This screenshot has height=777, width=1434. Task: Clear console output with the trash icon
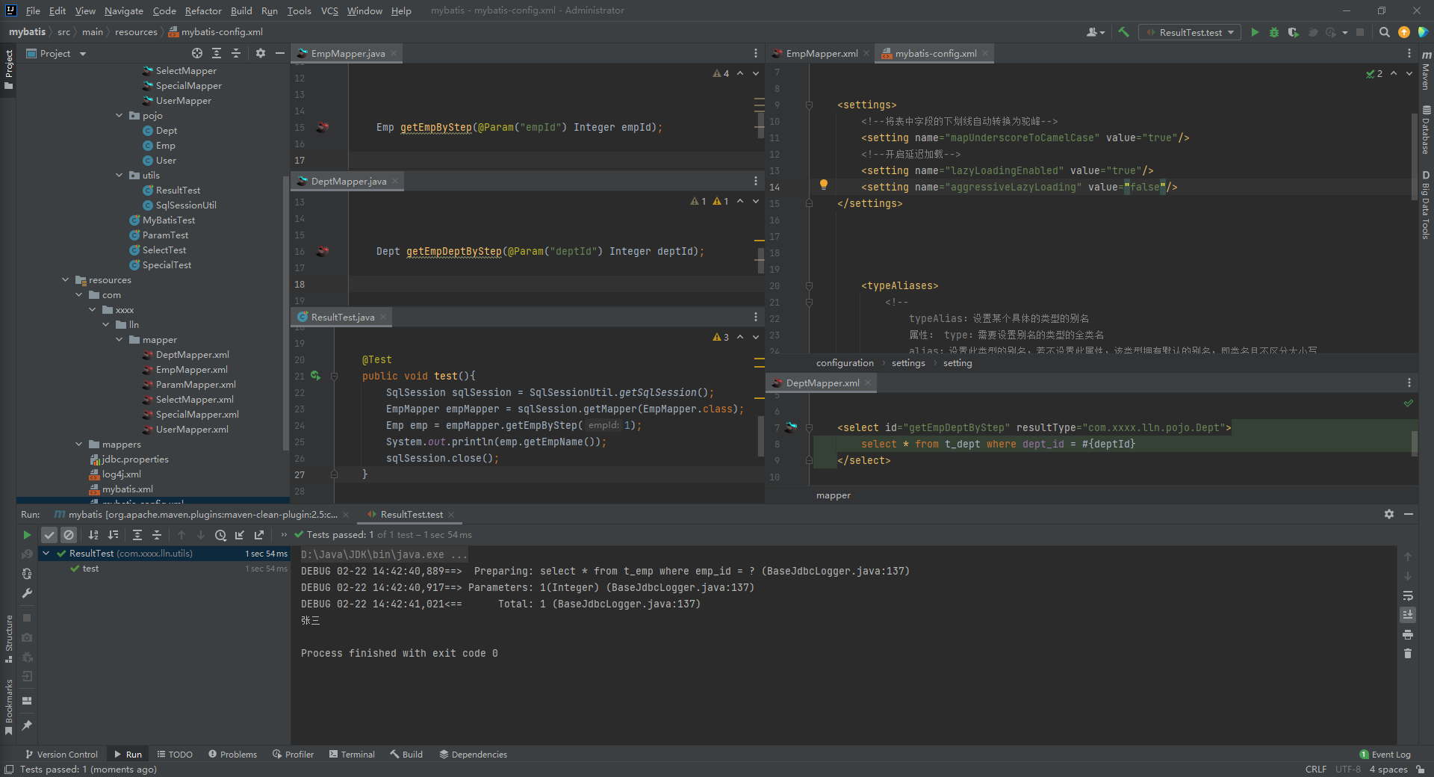(1407, 654)
